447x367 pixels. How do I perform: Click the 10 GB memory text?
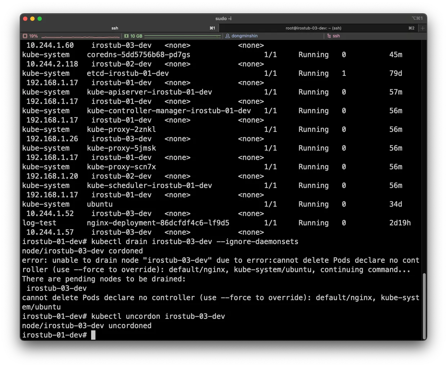click(136, 36)
